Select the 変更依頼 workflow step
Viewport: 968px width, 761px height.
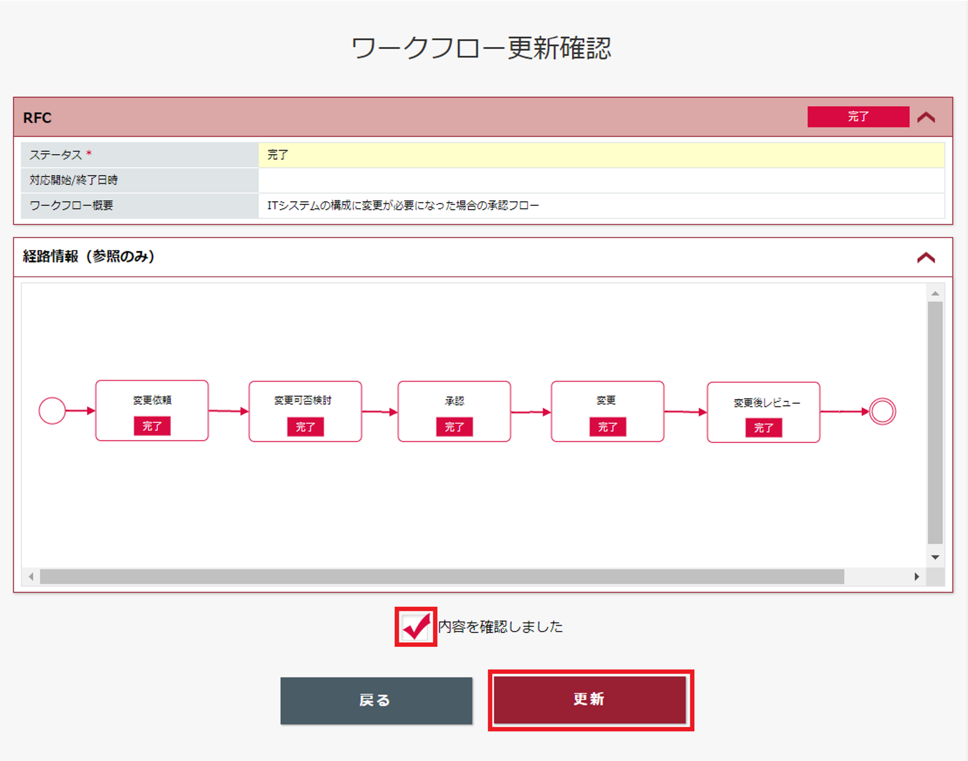152,410
